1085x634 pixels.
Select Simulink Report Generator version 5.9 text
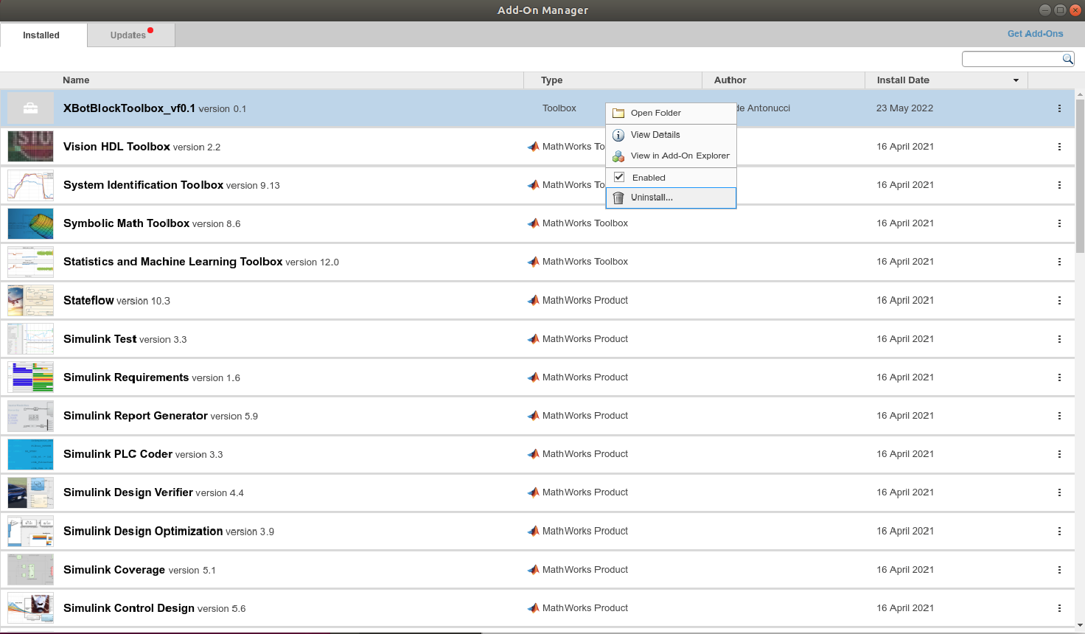[x=161, y=416]
